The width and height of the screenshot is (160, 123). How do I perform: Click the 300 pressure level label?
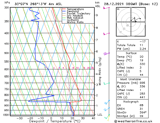[7, 8]
